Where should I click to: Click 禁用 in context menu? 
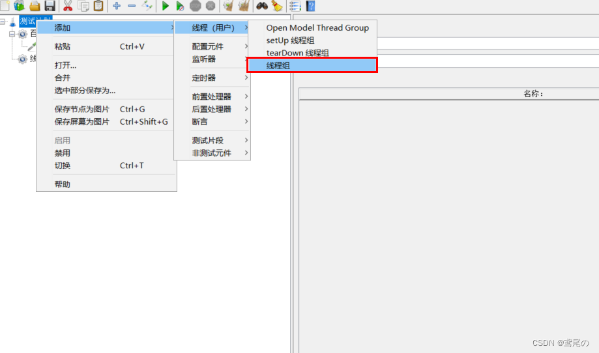click(x=106, y=153)
